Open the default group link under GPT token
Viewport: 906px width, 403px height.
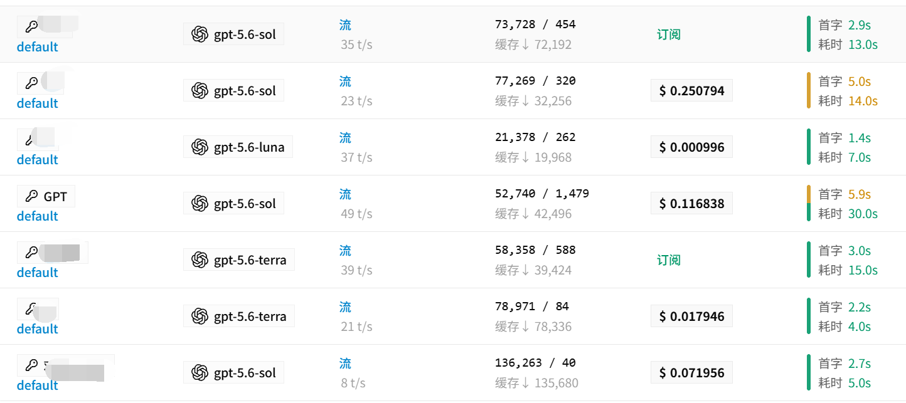point(38,216)
